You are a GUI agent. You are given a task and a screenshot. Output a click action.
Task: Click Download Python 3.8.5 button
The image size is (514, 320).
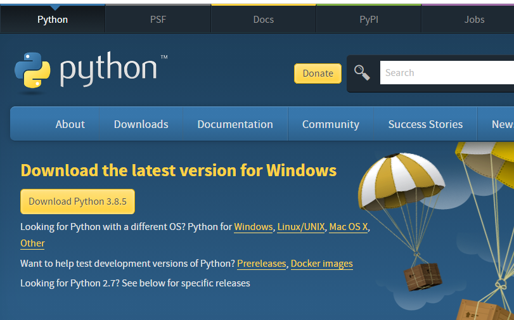pyautogui.click(x=78, y=202)
